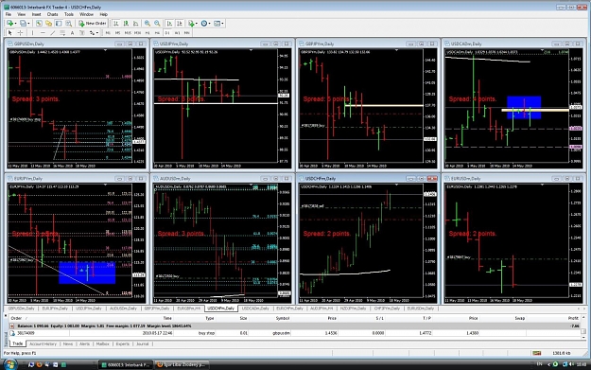Open the Indicators list icon
This screenshot has width=591, height=370.
[191, 24]
